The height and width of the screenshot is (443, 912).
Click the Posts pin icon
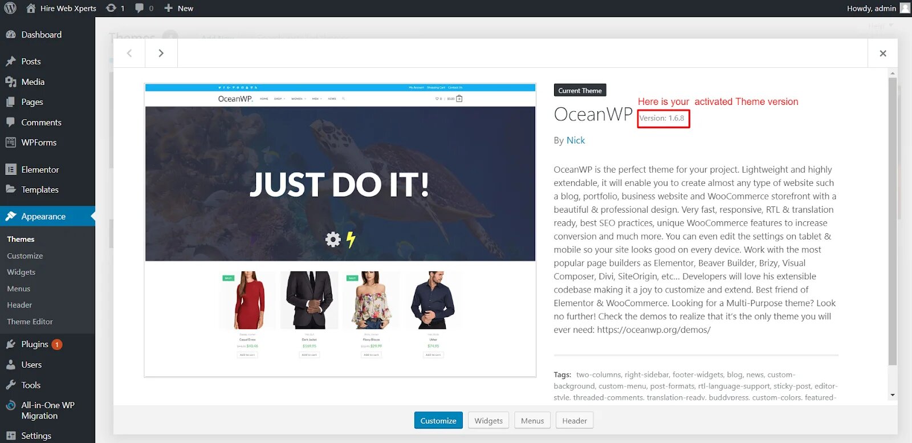(x=11, y=61)
